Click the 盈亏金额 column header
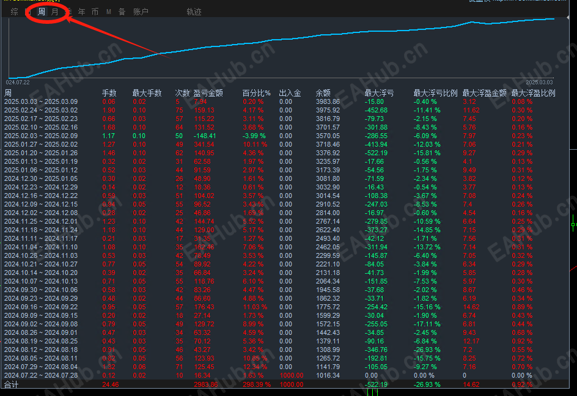This screenshot has height=396, width=577. click(208, 93)
